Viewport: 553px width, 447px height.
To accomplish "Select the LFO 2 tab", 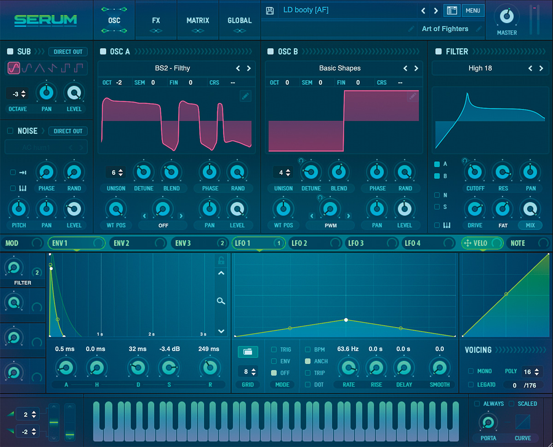I will [x=316, y=243].
